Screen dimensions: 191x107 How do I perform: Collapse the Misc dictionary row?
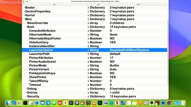(24, 19)
